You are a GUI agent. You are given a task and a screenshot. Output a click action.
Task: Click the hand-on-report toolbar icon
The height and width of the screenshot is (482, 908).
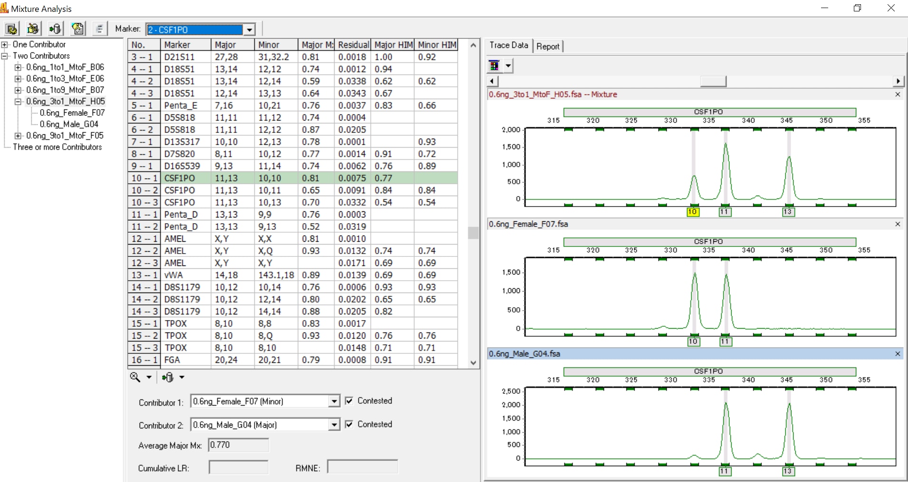(x=77, y=29)
